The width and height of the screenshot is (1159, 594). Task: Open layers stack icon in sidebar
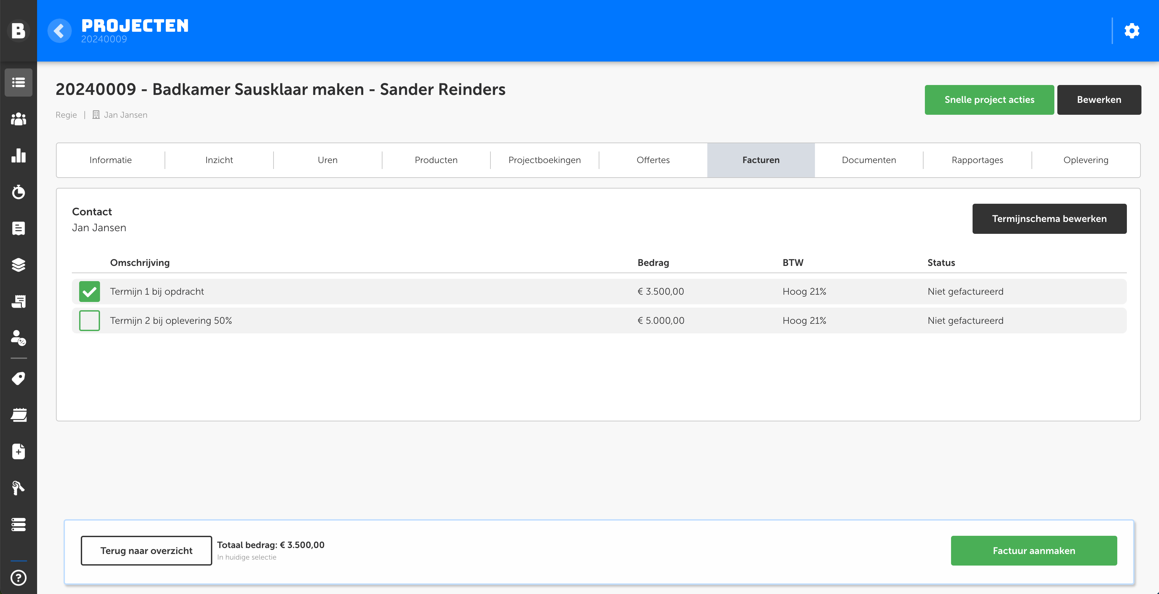19,265
